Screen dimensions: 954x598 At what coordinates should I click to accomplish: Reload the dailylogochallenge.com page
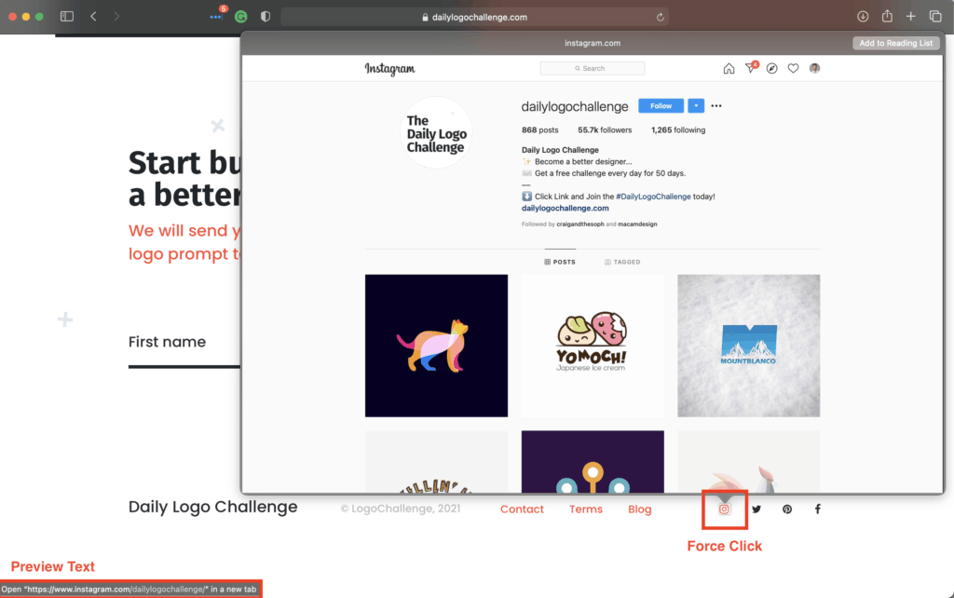tap(661, 17)
